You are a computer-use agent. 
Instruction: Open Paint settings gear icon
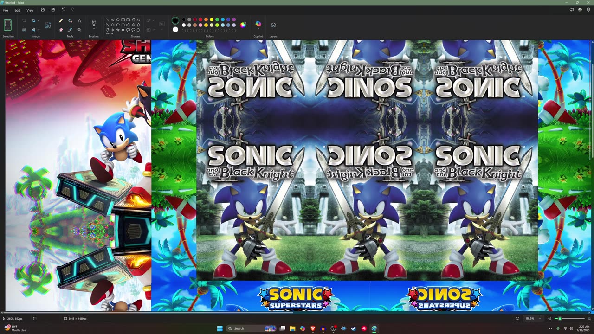[x=588, y=10]
